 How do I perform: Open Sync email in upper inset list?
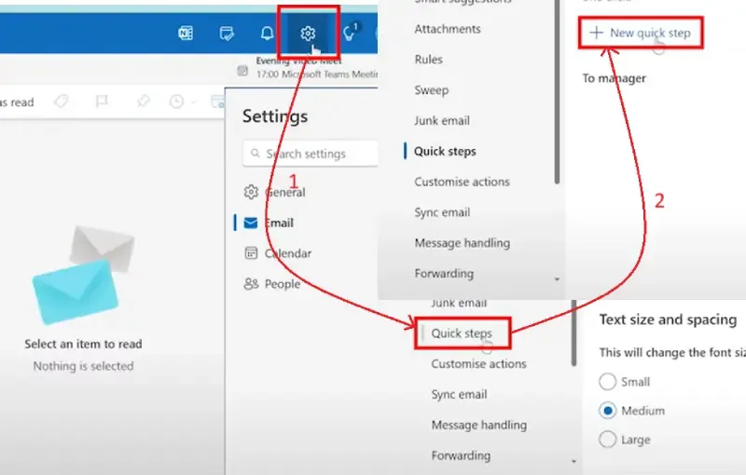pos(442,212)
